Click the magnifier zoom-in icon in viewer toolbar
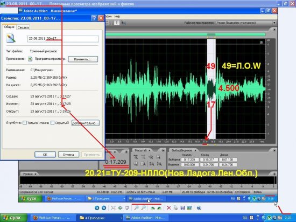Screen dimensions: 296x222 click(136, 208)
